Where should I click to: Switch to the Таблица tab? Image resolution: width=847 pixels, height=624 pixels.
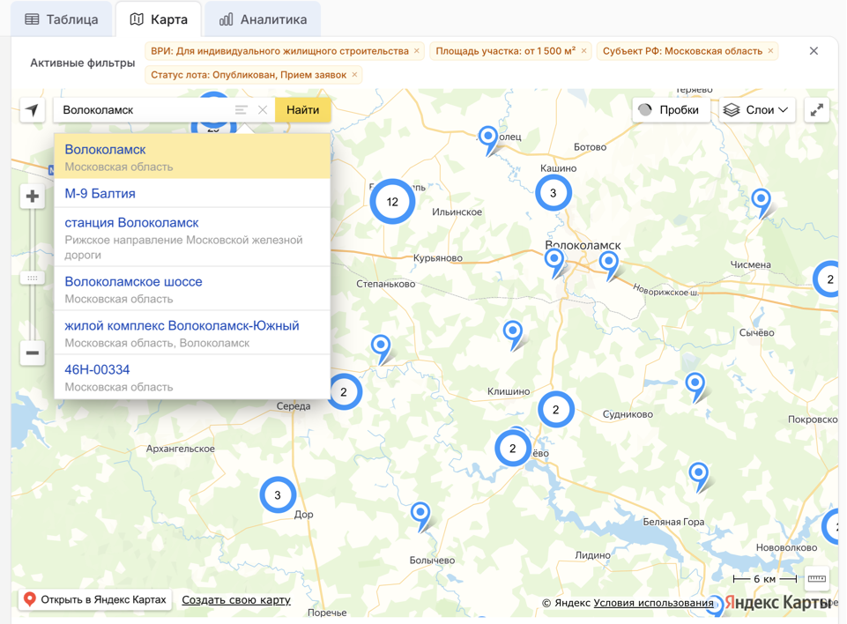coord(62,19)
